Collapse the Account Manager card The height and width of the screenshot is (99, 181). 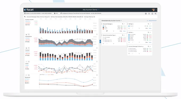tap(125, 24)
